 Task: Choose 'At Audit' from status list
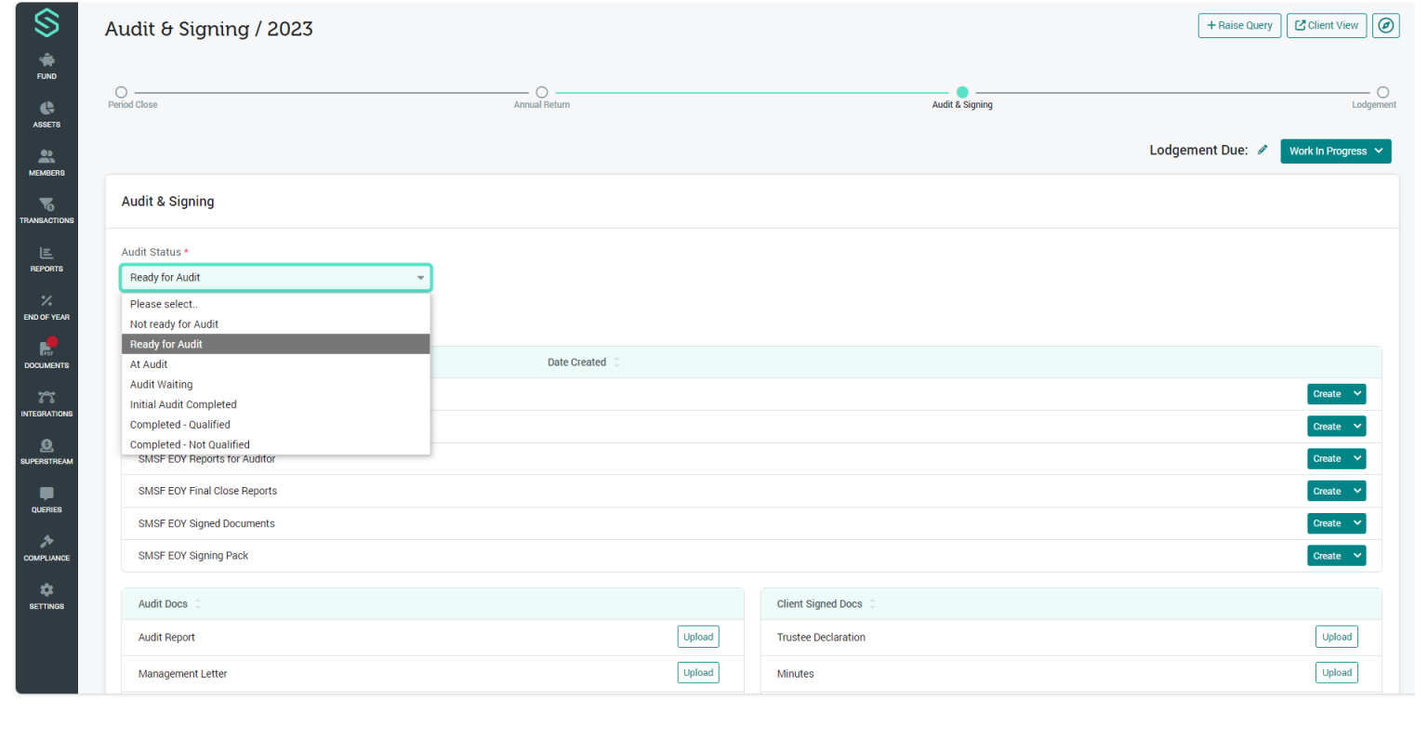point(149,364)
